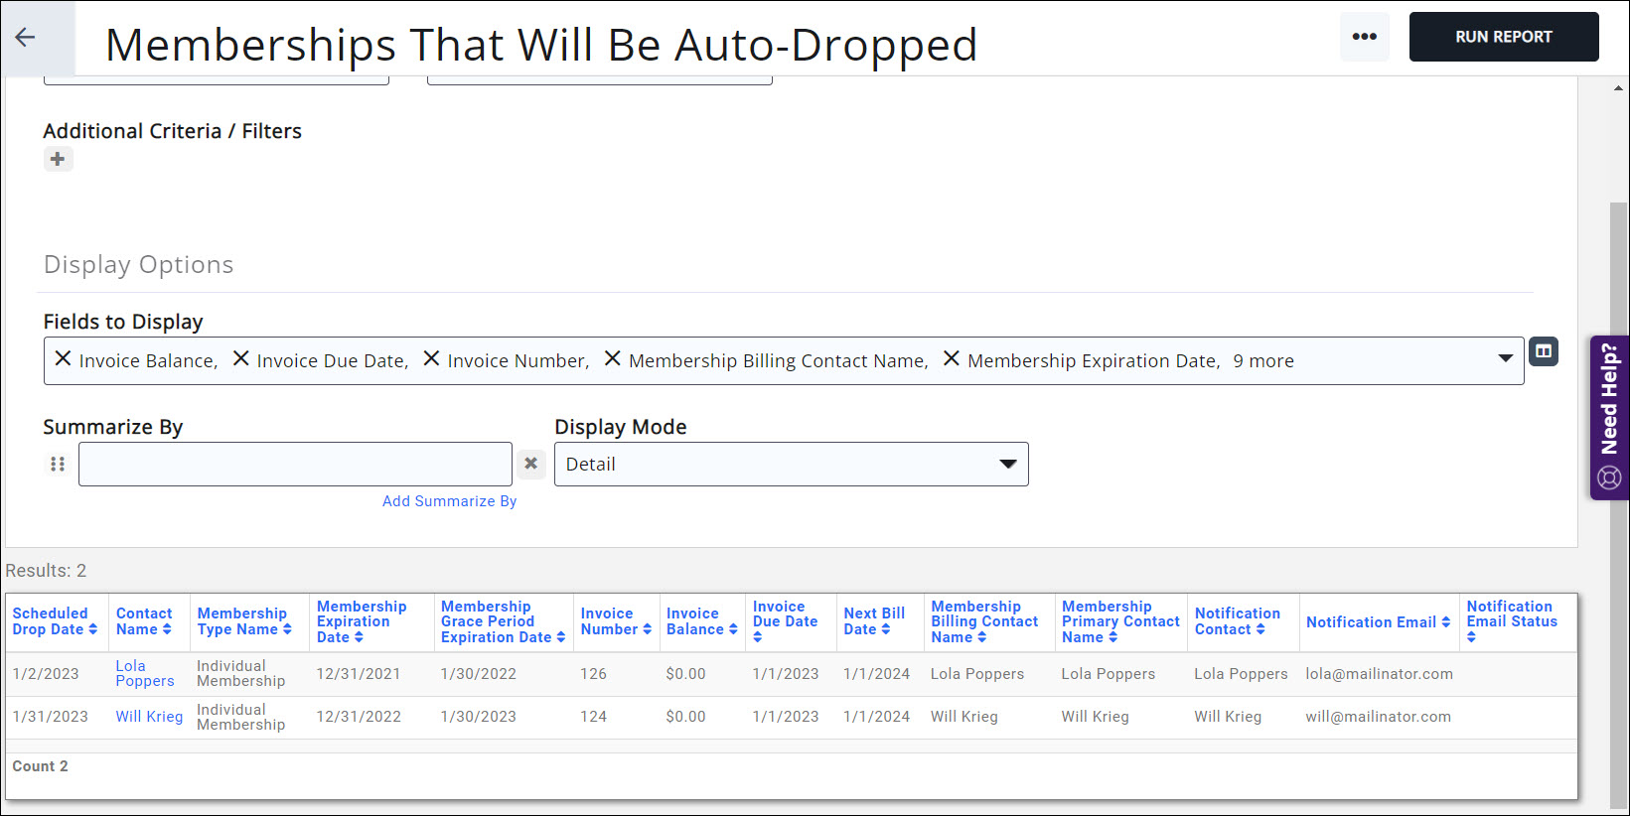Click the back arrow icon
The height and width of the screenshot is (816, 1630).
[x=26, y=38]
